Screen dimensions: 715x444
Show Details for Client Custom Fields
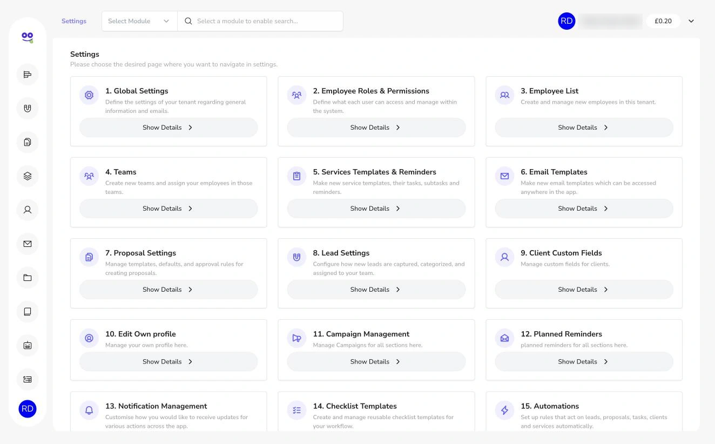[x=584, y=290]
